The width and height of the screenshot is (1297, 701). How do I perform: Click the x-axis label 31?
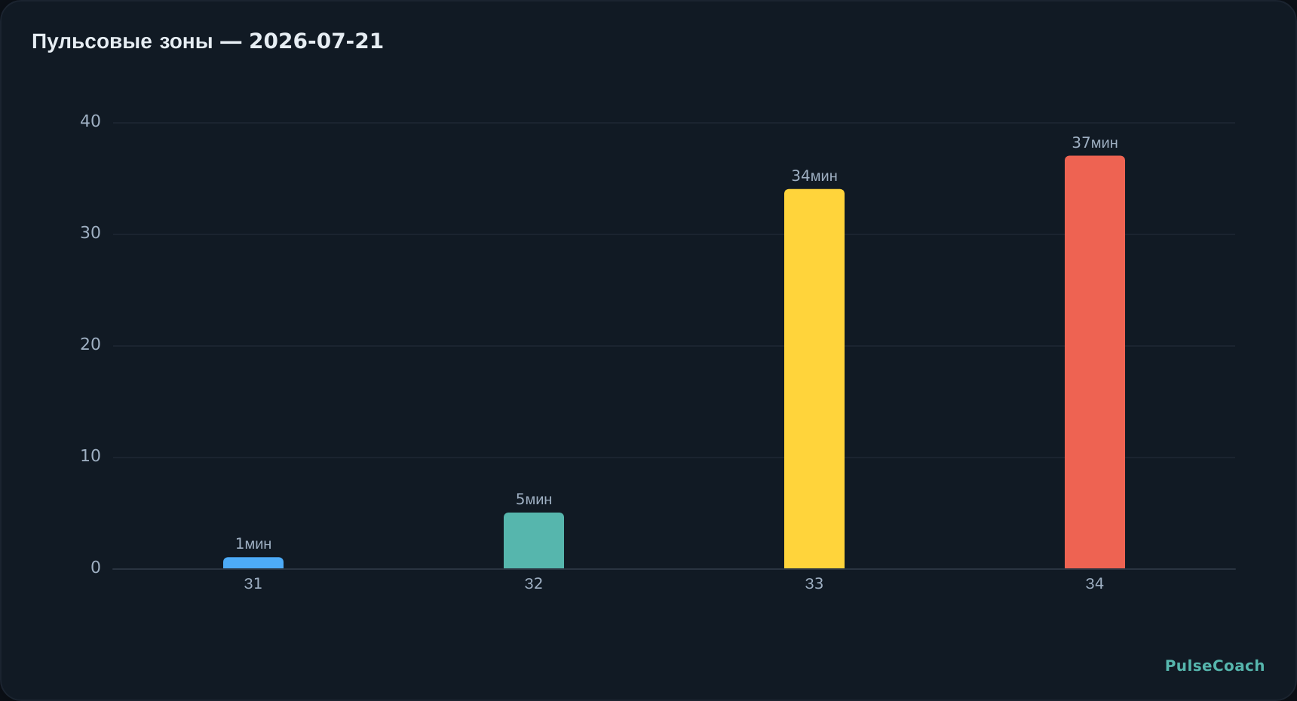coord(253,583)
